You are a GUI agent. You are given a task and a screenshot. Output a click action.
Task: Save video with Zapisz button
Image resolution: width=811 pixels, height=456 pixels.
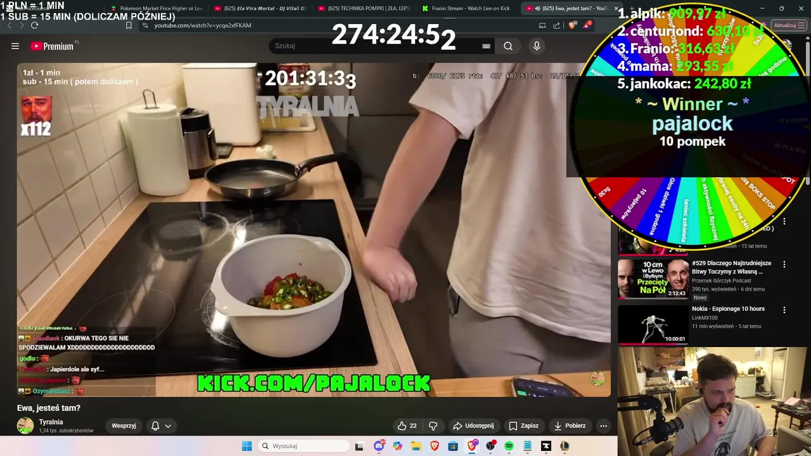(x=523, y=426)
